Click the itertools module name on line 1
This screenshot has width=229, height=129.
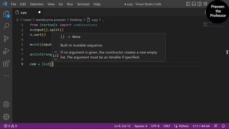pos(49,25)
